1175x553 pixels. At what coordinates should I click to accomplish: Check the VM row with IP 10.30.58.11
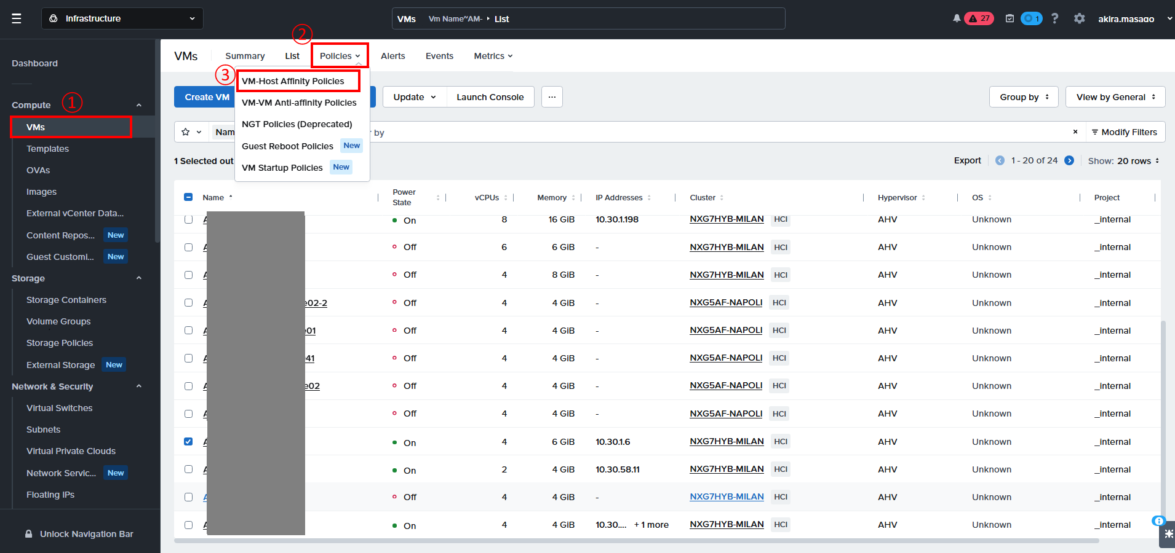(x=188, y=469)
